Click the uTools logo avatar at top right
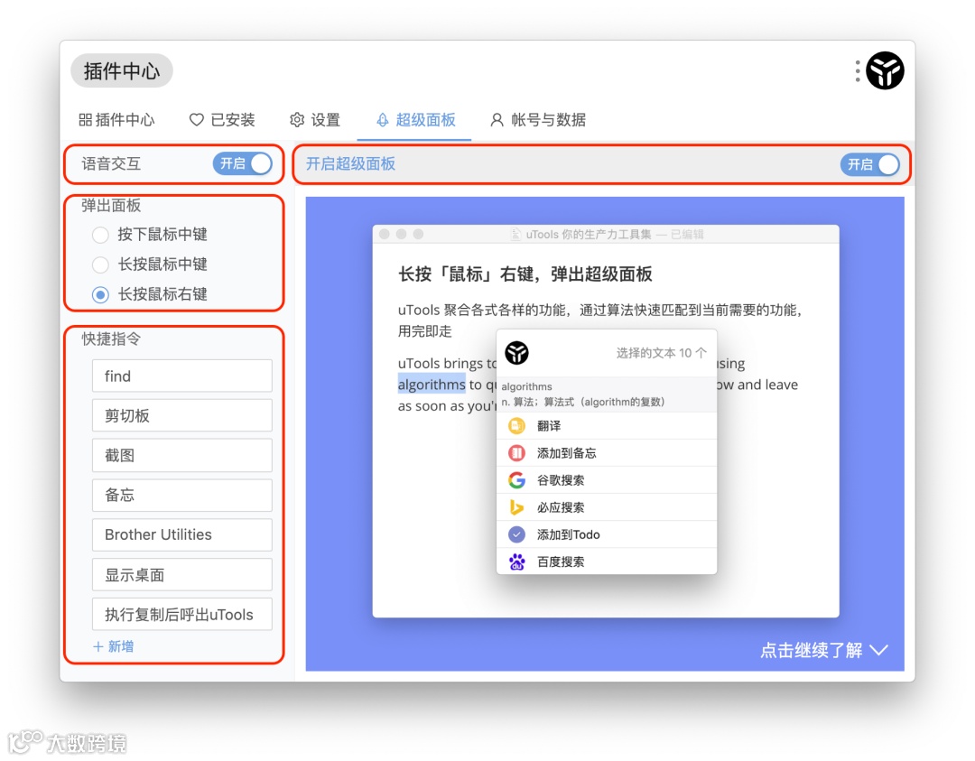The image size is (975, 761). coord(885,71)
